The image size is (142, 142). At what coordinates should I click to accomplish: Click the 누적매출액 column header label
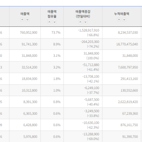click(122, 14)
